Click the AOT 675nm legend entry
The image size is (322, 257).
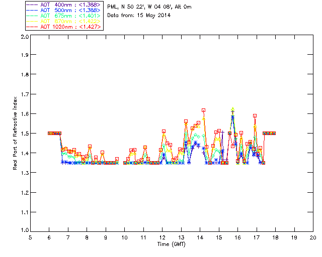64,16
